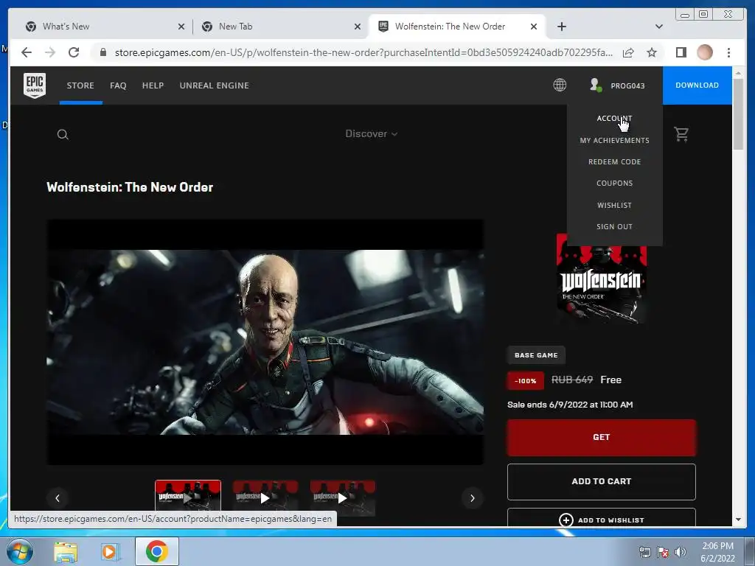Click ADD TO WISHLIST
Screen dimensions: 755x566
pos(602,518)
